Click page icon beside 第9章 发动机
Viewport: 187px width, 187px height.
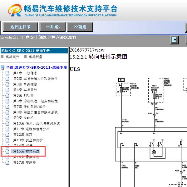tap(7, 118)
